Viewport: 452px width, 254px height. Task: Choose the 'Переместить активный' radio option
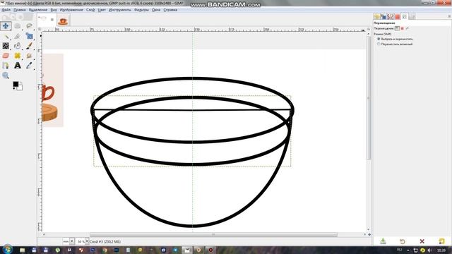click(x=395, y=44)
